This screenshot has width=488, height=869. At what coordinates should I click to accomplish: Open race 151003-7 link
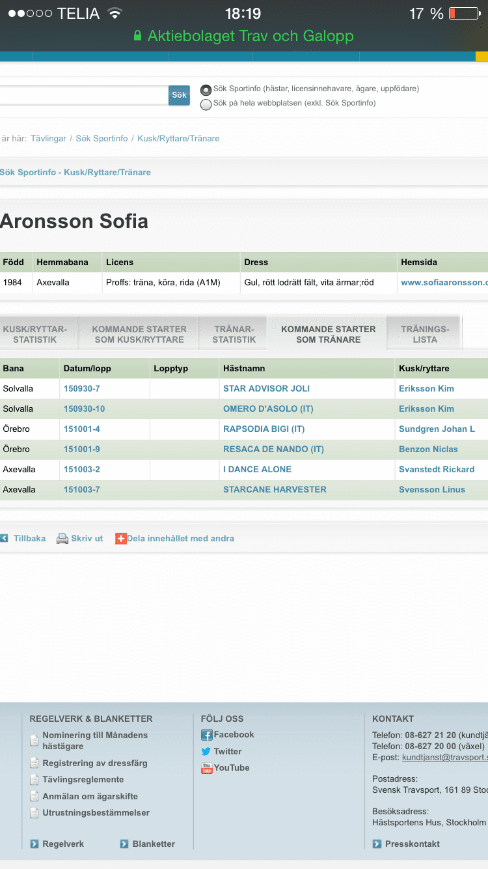(x=81, y=490)
